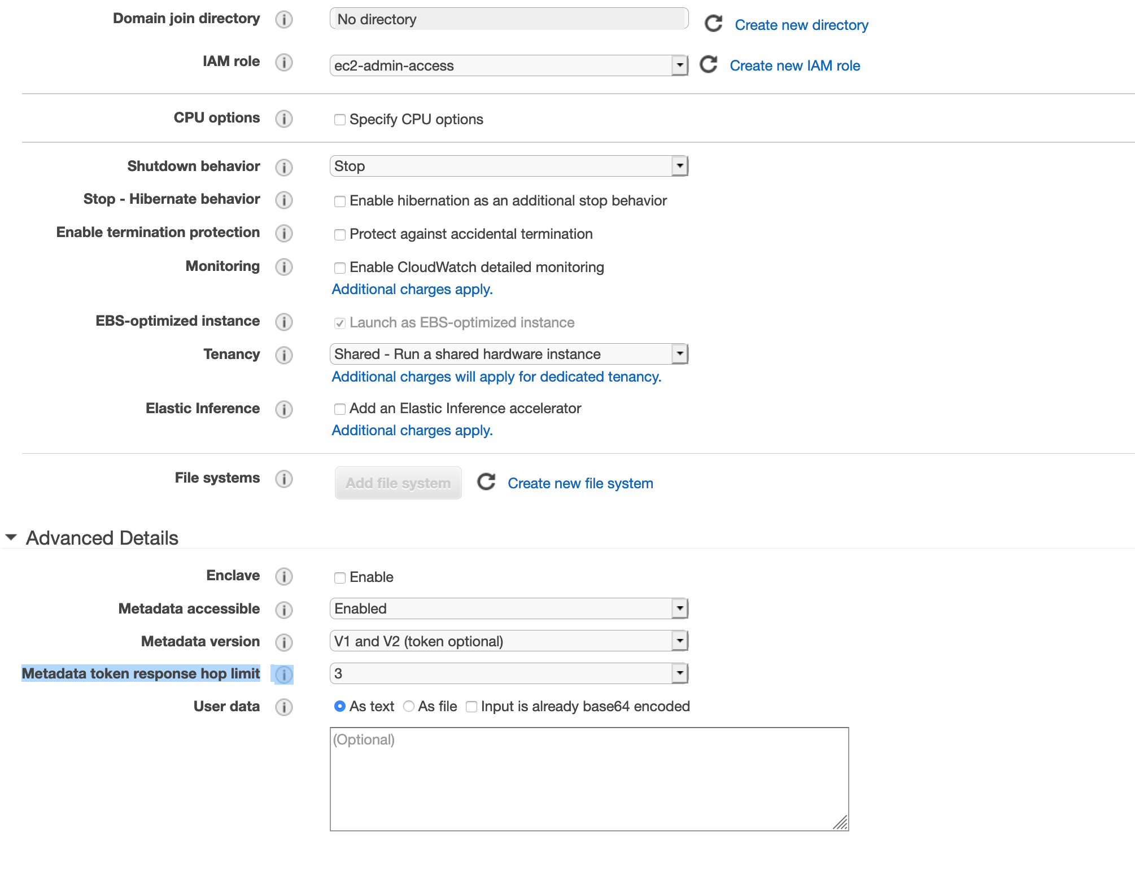Enable termination protection checkbox
This screenshot has width=1135, height=876.
(340, 235)
